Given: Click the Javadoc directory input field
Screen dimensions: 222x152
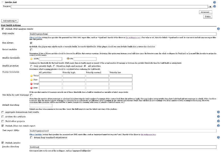Looking at the screenshot, I should coord(123,147).
